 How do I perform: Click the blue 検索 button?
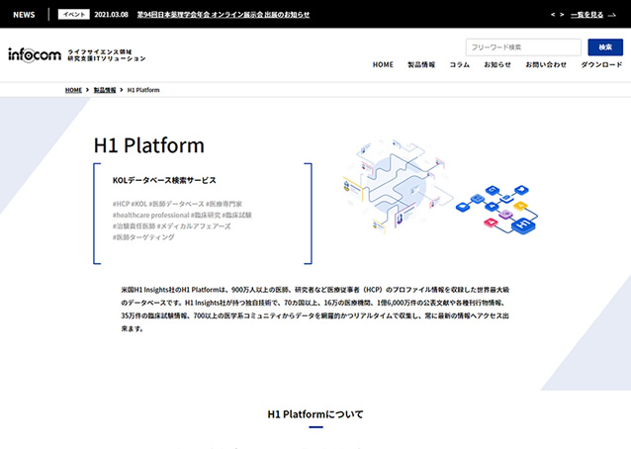pyautogui.click(x=605, y=47)
